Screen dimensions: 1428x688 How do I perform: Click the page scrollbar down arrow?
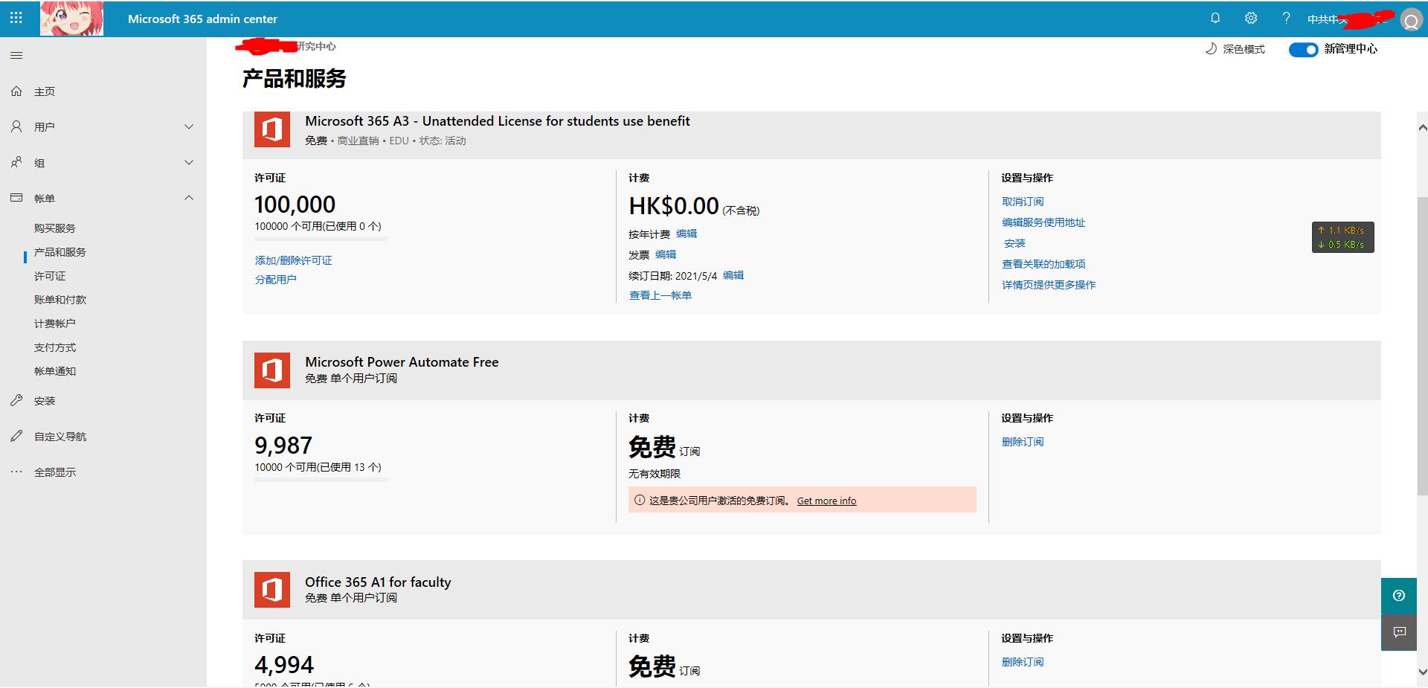point(1422,671)
